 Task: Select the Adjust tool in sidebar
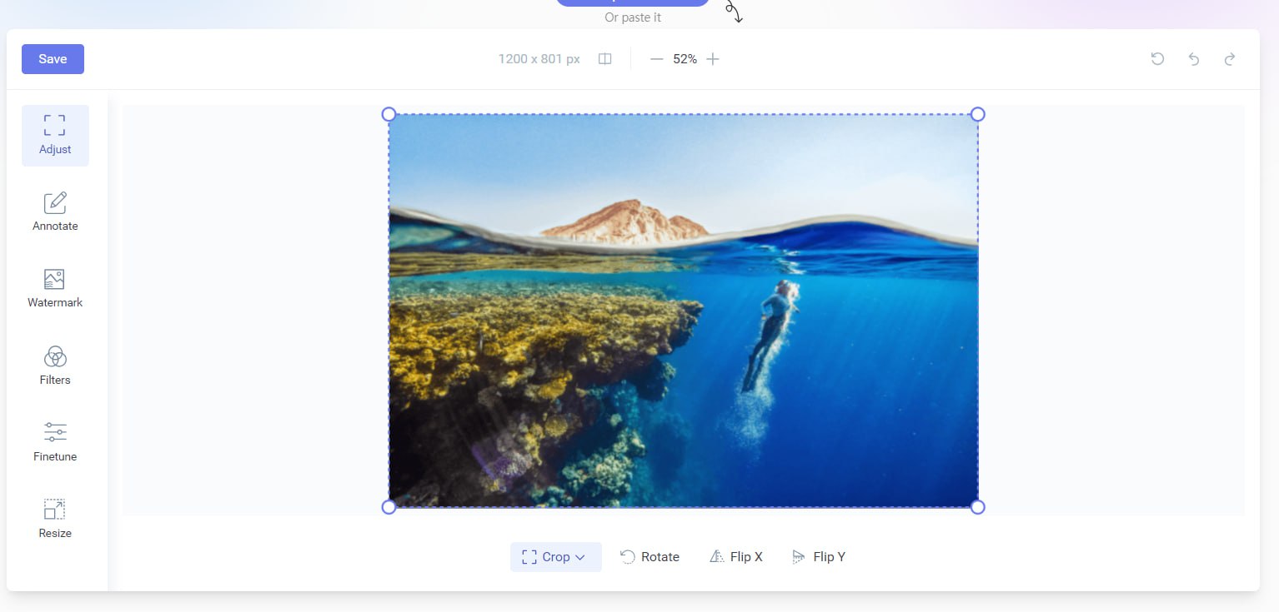coord(55,136)
